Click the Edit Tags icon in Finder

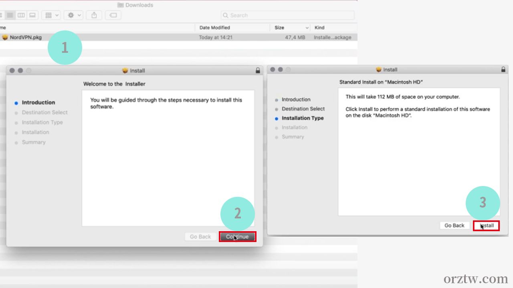tap(113, 15)
